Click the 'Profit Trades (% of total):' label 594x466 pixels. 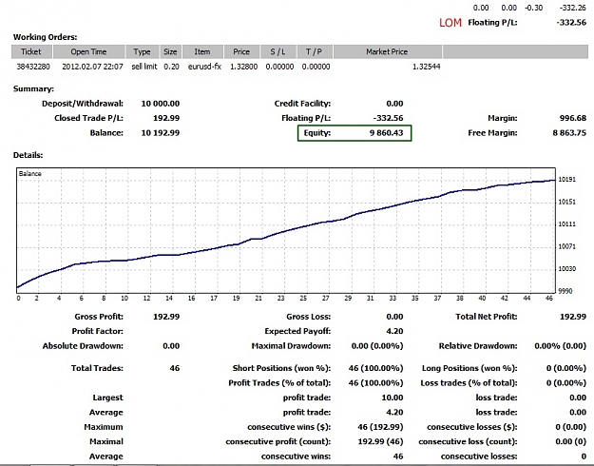[279, 382]
